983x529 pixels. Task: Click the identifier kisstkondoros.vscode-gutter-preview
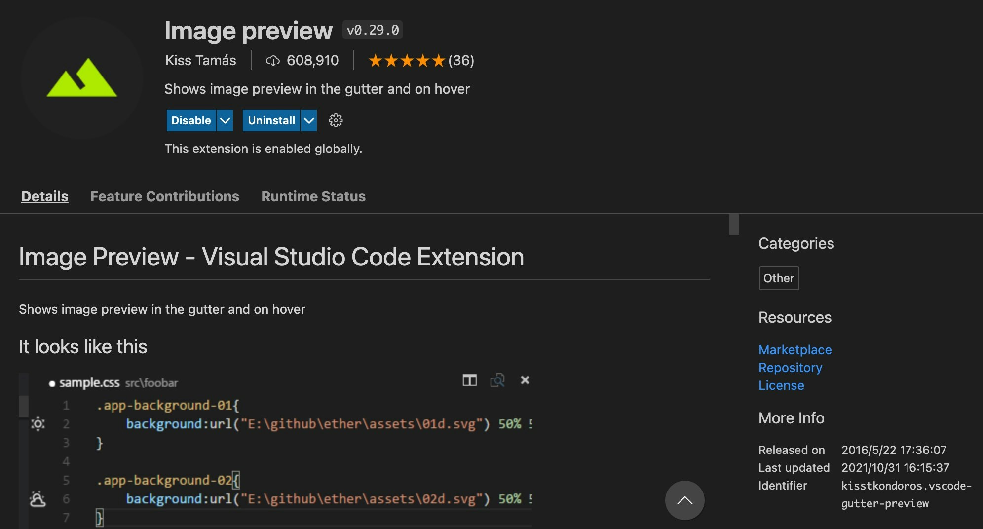(x=907, y=494)
